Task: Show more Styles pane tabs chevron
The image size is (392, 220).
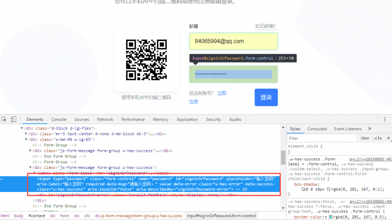Action: pyautogui.click(x=369, y=129)
